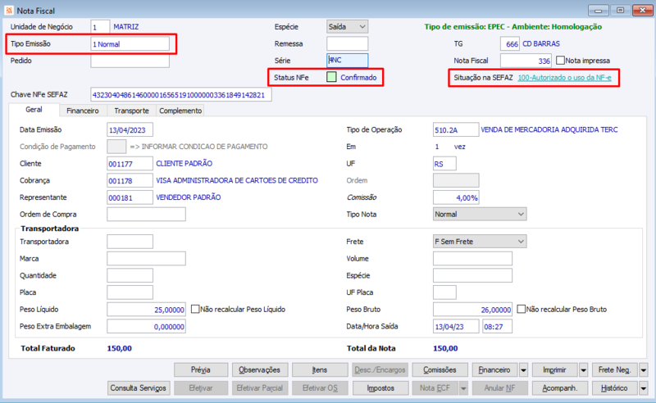The image size is (656, 403).
Task: Click the Observações button
Action: [260, 370]
